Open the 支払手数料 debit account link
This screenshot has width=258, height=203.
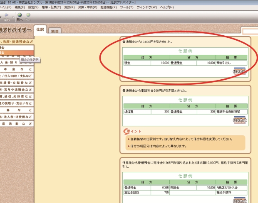point(131,193)
